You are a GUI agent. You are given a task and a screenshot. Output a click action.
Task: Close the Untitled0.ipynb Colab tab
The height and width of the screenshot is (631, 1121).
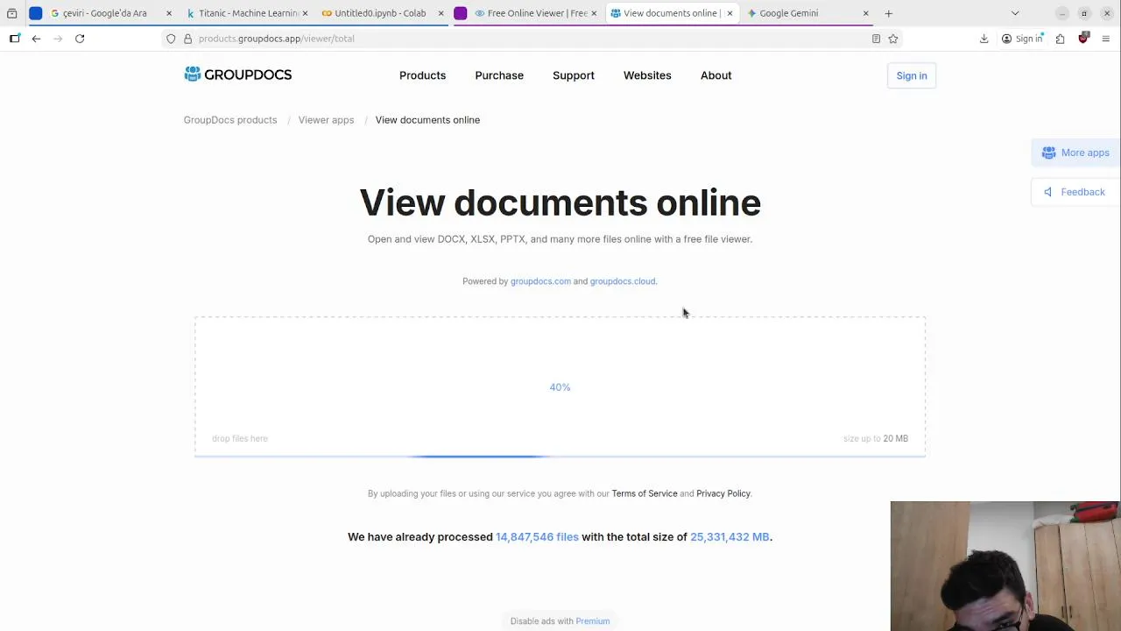click(441, 13)
